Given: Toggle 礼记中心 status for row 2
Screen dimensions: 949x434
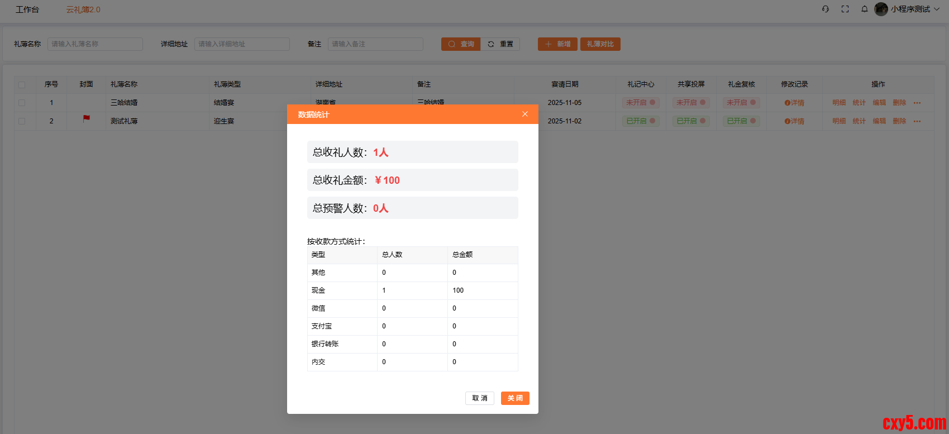Looking at the screenshot, I should pos(641,121).
